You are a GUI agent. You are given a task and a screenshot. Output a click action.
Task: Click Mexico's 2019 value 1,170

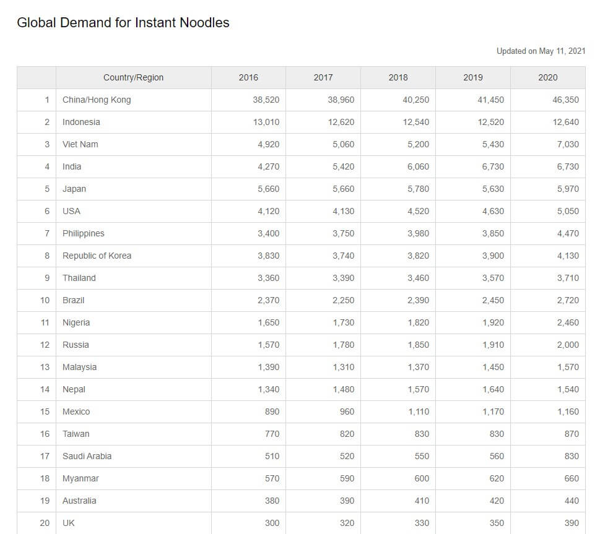point(493,411)
